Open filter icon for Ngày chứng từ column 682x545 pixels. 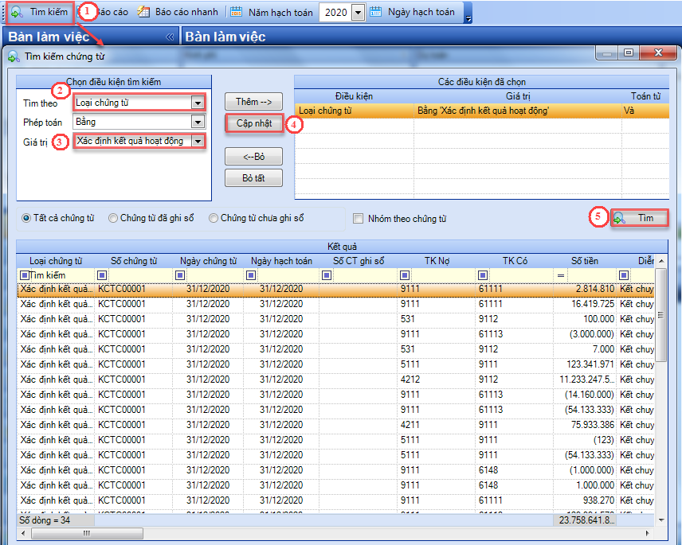click(x=179, y=275)
